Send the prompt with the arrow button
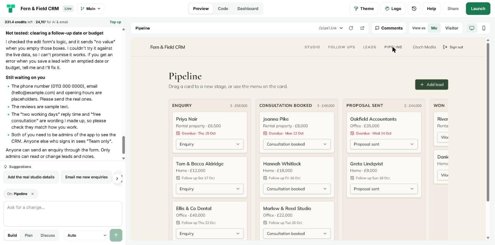 tap(116, 235)
